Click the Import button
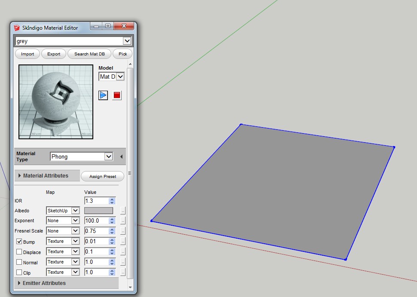417x297 pixels. [28, 54]
